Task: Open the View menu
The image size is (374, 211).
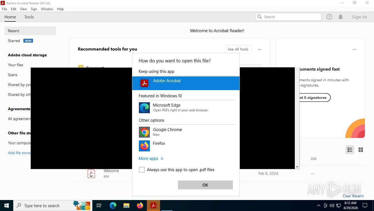Action: point(23,9)
